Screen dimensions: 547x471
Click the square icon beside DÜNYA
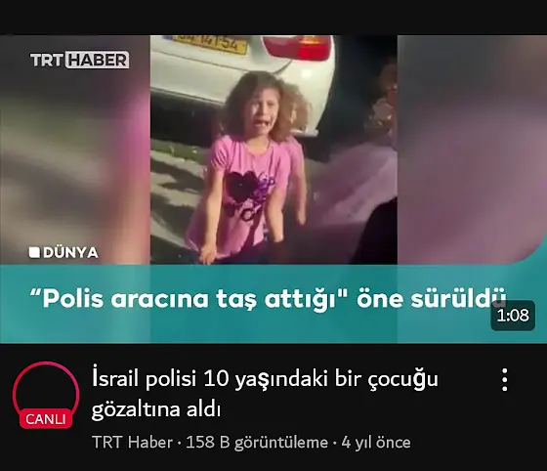pos(34,252)
